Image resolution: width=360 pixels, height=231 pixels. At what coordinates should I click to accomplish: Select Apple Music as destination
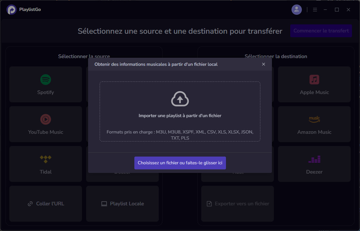[x=314, y=80]
